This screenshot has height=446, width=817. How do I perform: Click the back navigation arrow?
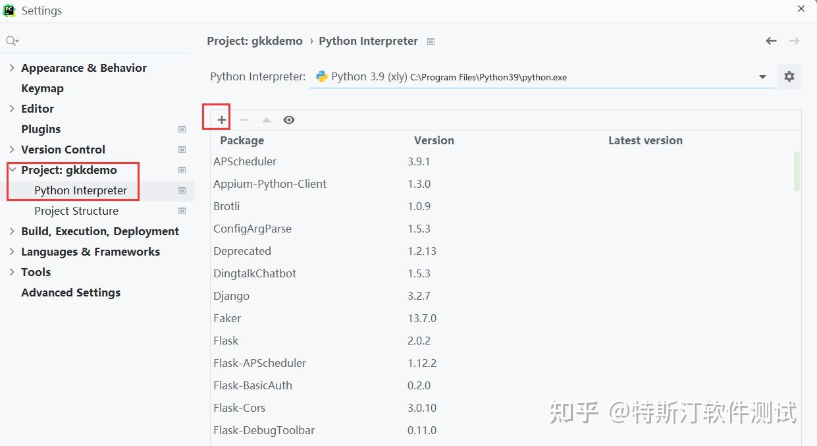(771, 41)
